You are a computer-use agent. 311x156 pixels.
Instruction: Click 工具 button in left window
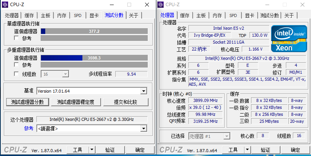tap(77, 150)
